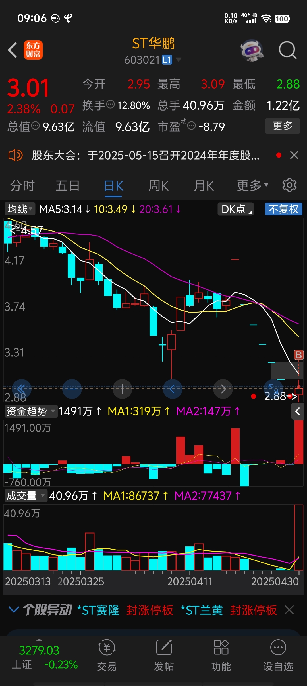Tap the L1 level badge
This screenshot has width=307, height=686.
point(167,60)
